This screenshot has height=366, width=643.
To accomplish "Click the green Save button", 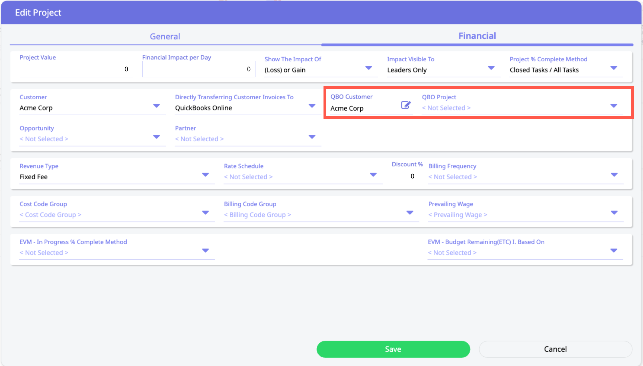I will point(393,349).
